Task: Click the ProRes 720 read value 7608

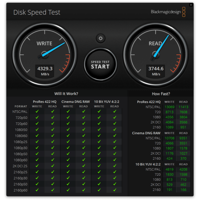Action: [x=183, y=112]
